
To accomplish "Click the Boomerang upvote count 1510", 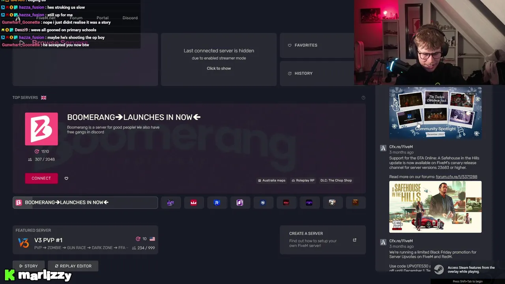I will tap(42, 151).
